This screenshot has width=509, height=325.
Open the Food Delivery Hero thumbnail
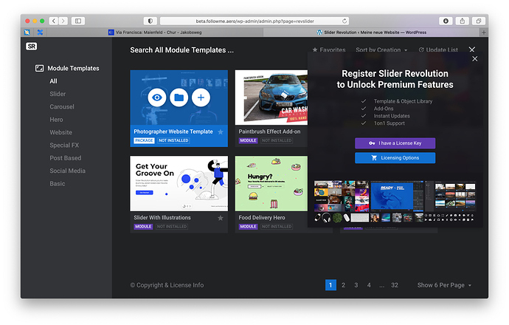[x=271, y=184]
